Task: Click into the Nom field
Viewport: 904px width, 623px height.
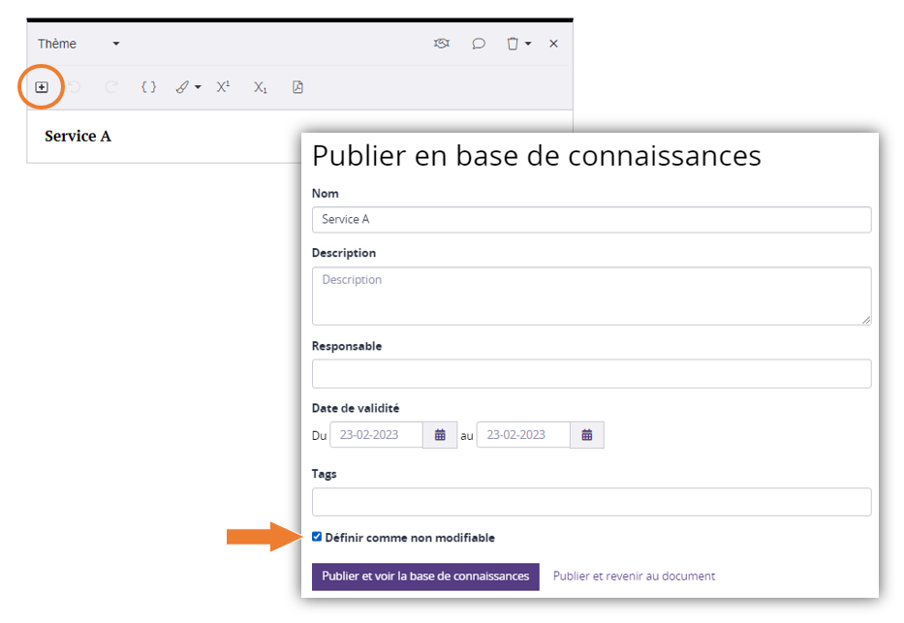Action: click(591, 220)
